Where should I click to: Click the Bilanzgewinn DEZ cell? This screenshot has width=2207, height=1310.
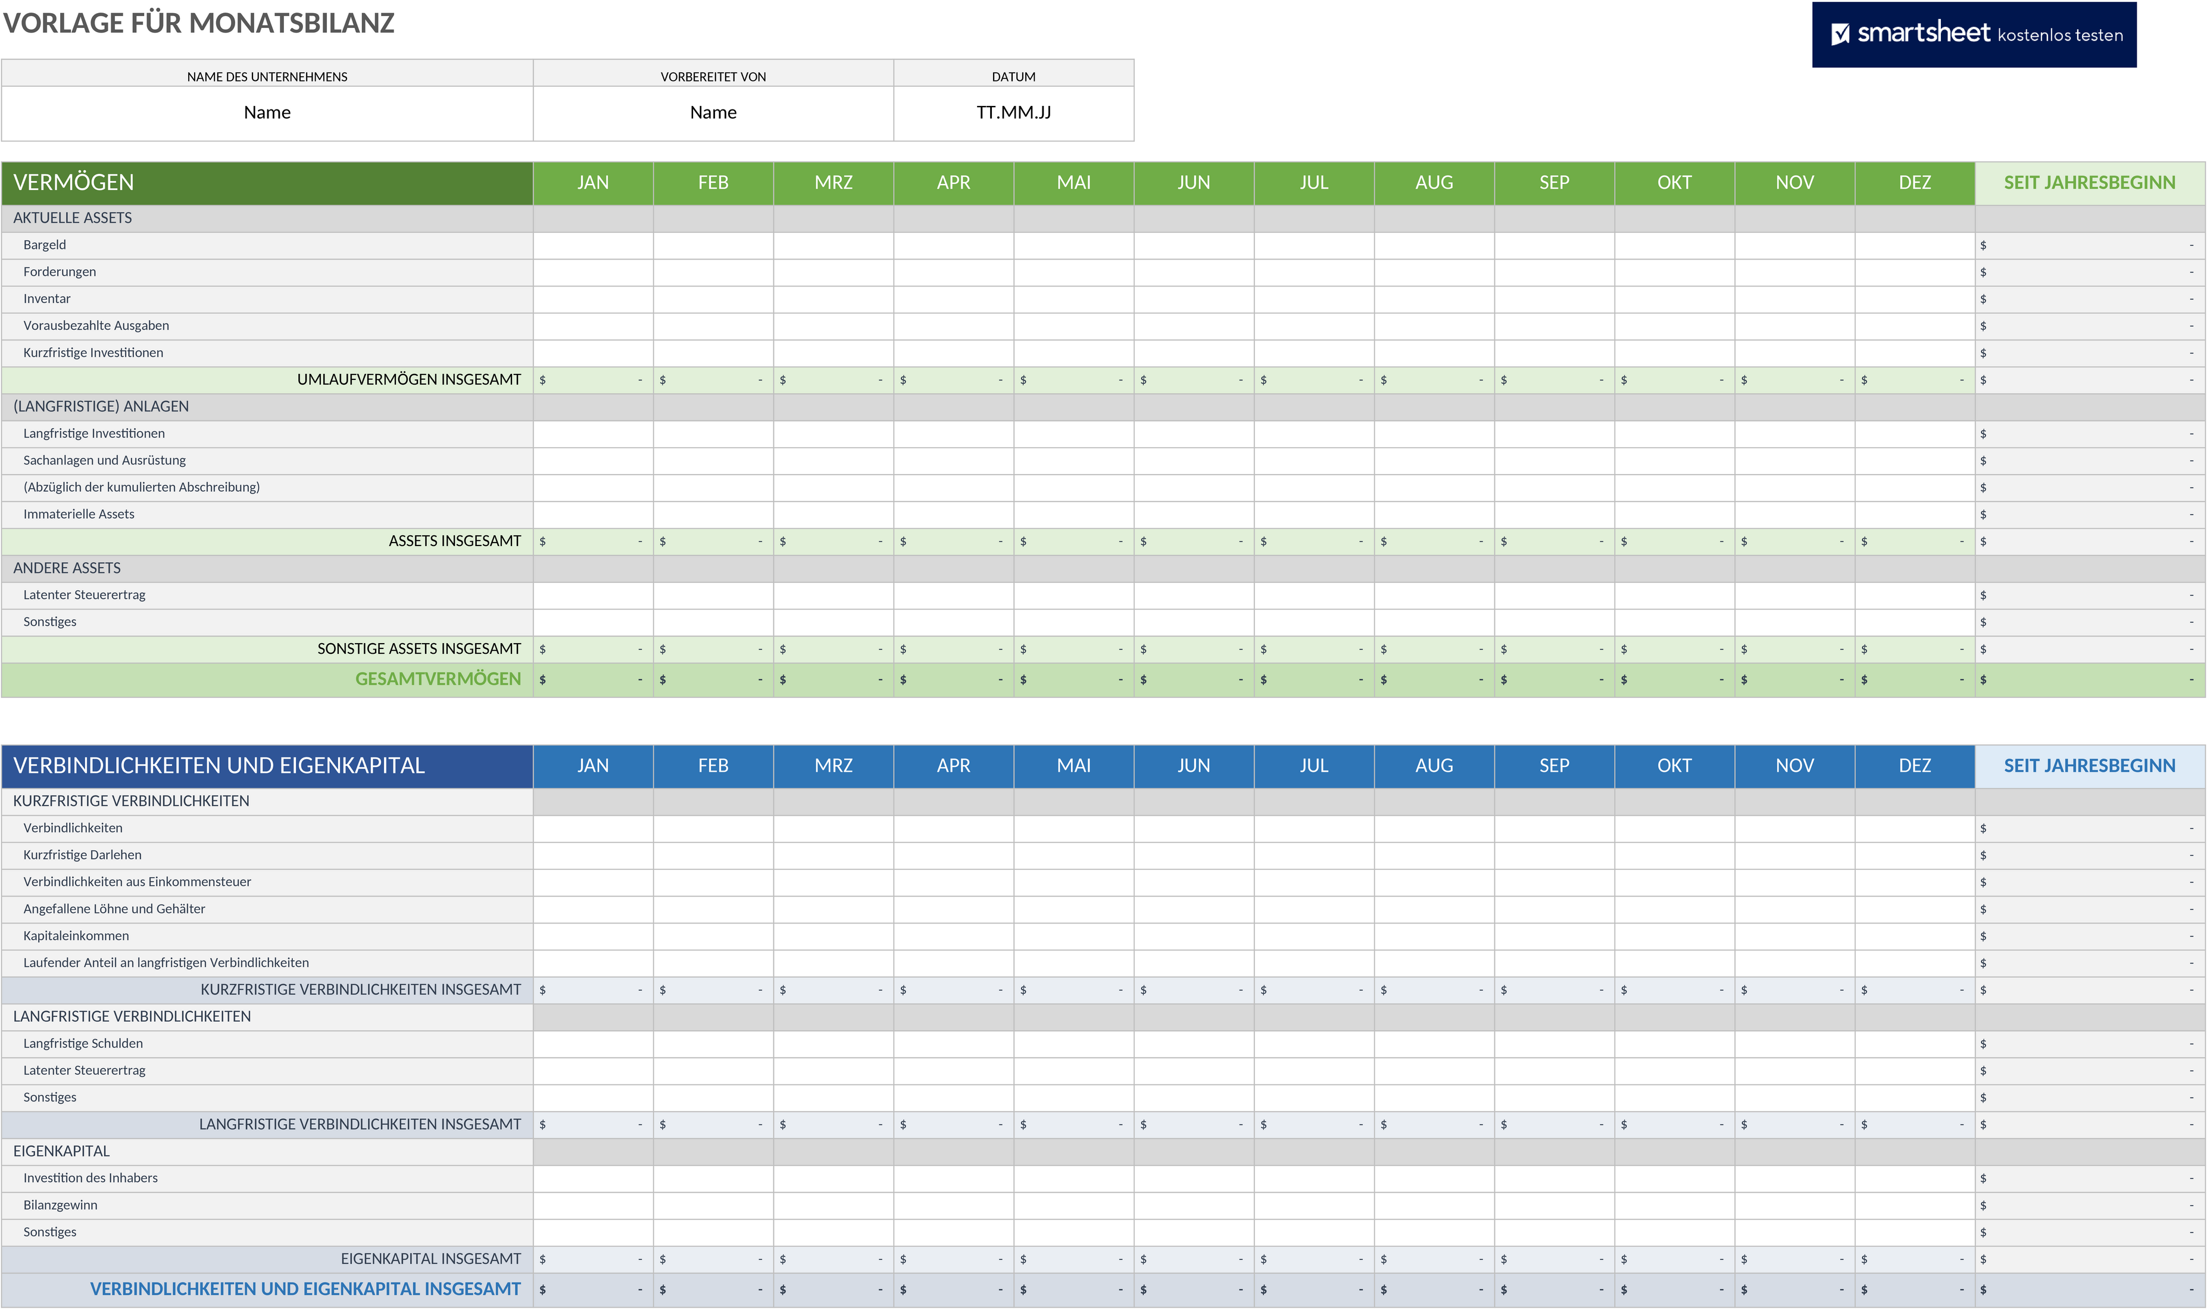tap(1914, 1205)
